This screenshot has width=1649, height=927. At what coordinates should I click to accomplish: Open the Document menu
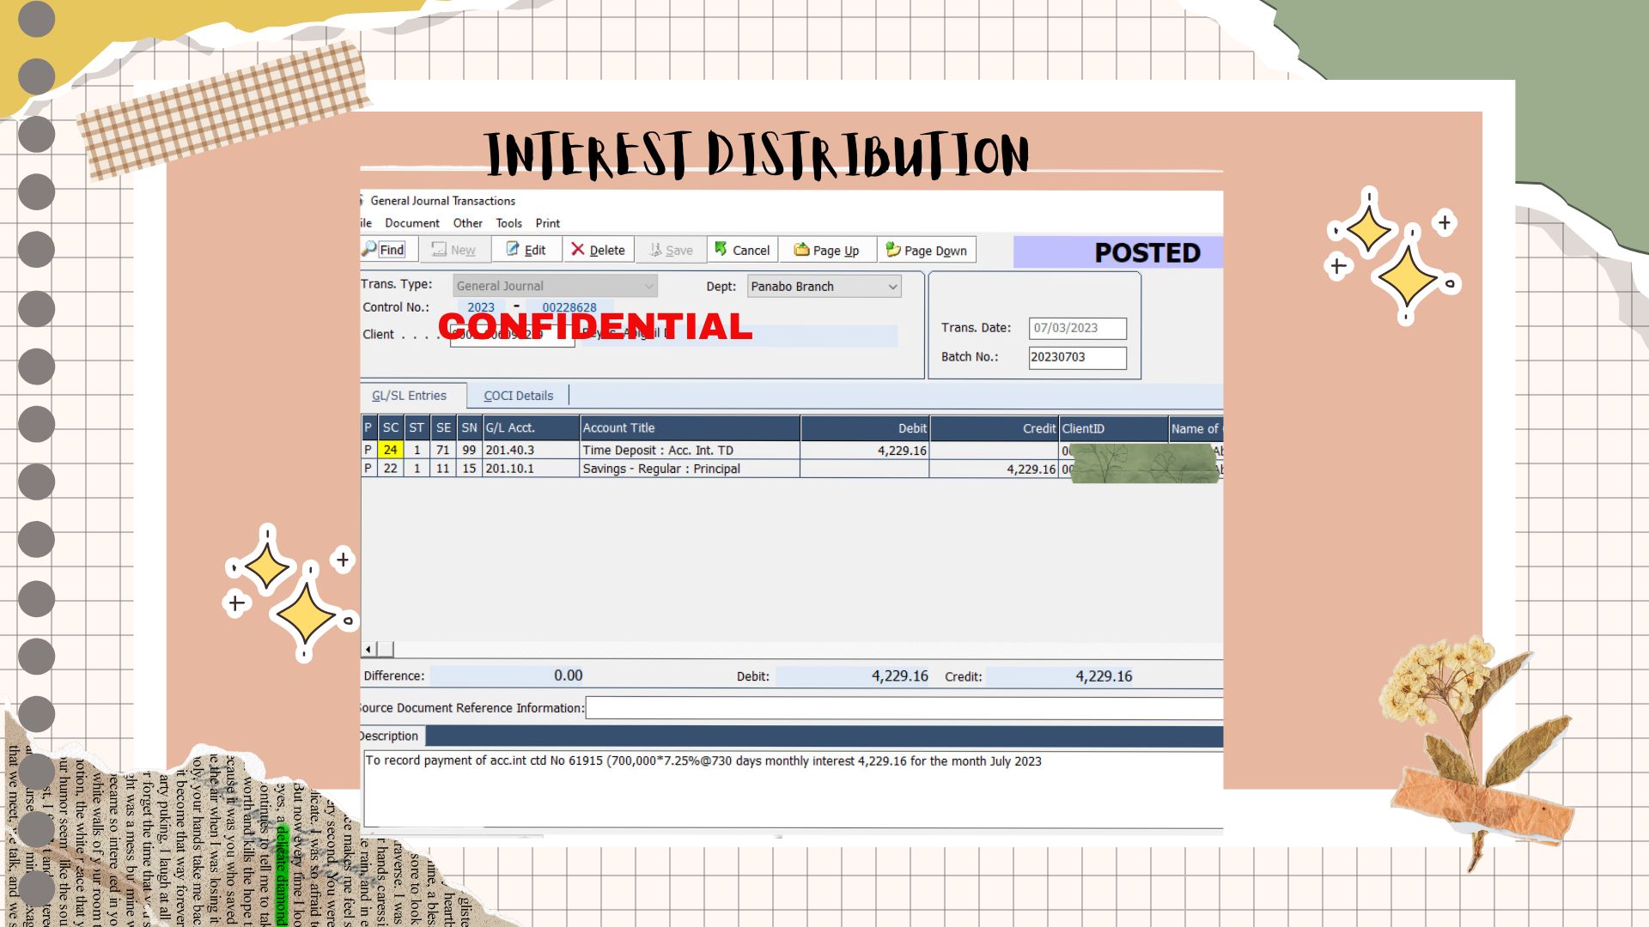coord(411,223)
